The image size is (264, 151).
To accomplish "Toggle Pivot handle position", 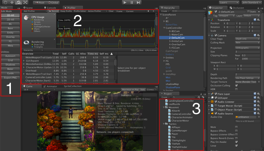I will tap(40, 3).
